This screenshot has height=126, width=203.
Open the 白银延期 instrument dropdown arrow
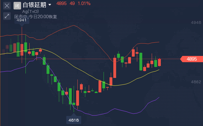pos(50,5)
